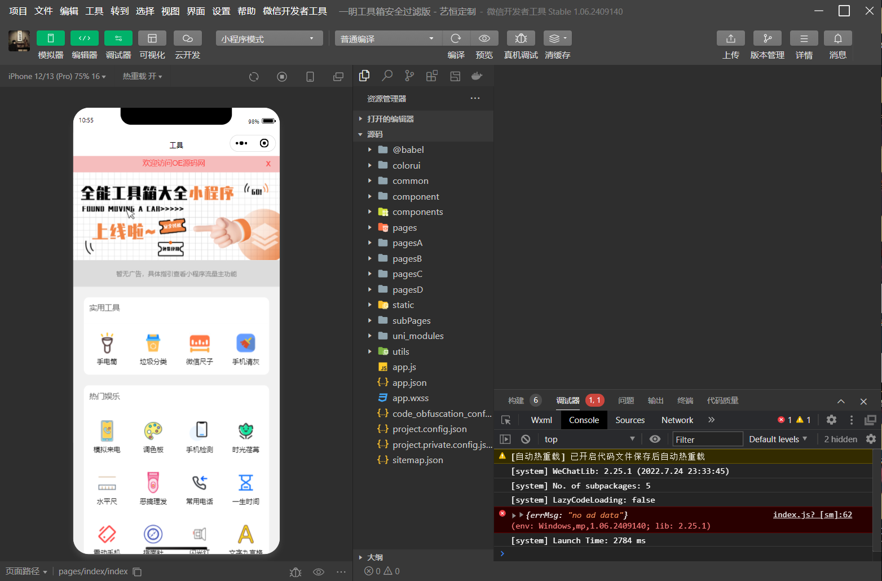
Task: Open the 调色板 palette tool
Action: point(153,437)
